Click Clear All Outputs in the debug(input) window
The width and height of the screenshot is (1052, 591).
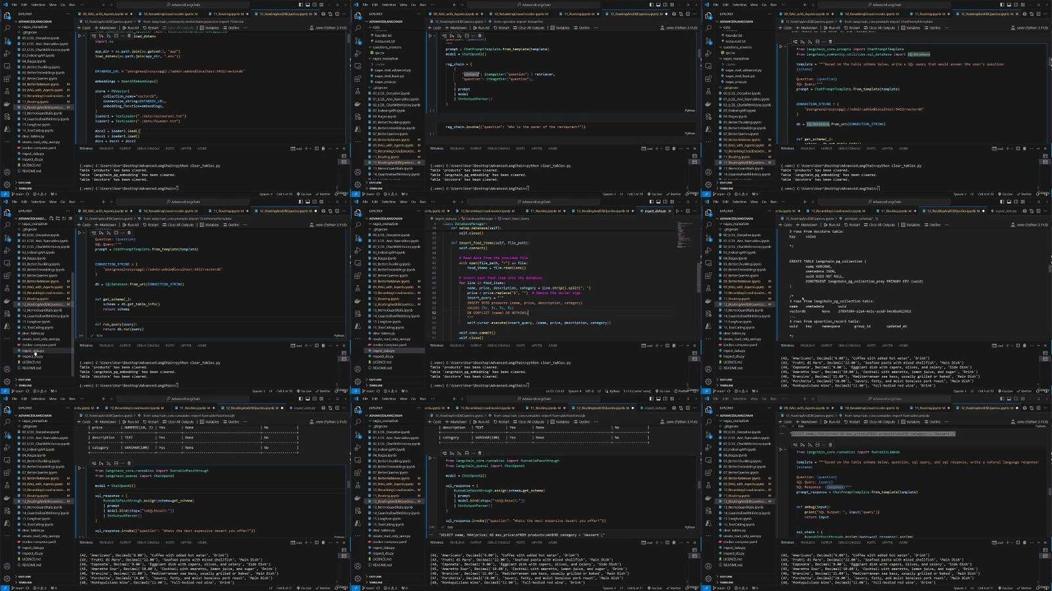(880, 422)
